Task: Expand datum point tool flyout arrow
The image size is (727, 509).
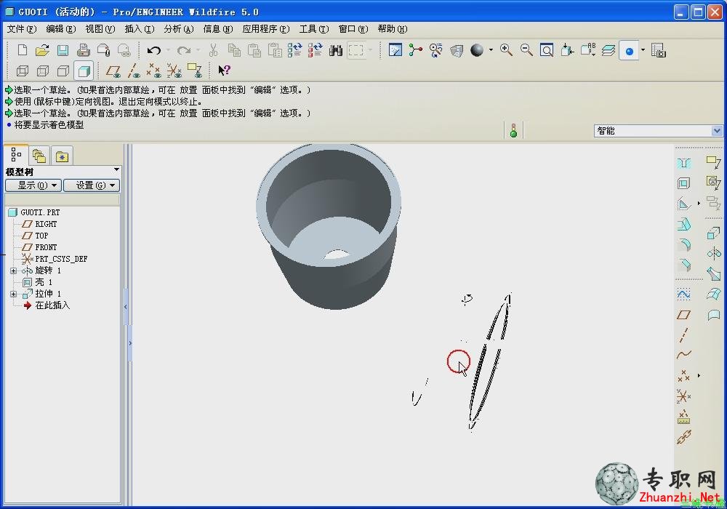Action: 699,375
